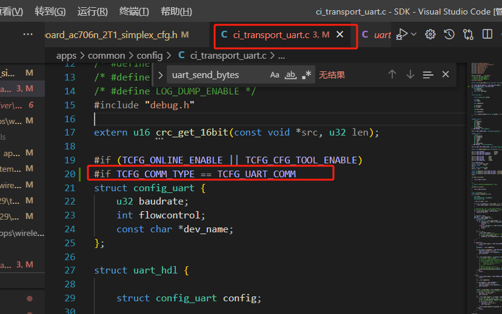Toggle regular expression search in find

pyautogui.click(x=306, y=75)
